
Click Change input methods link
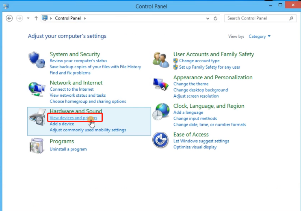pyautogui.click(x=195, y=119)
